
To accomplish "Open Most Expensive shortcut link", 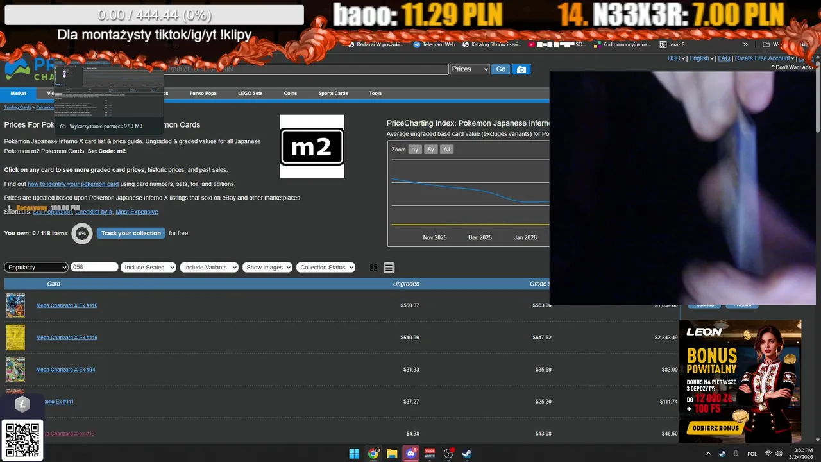I will pyautogui.click(x=137, y=212).
